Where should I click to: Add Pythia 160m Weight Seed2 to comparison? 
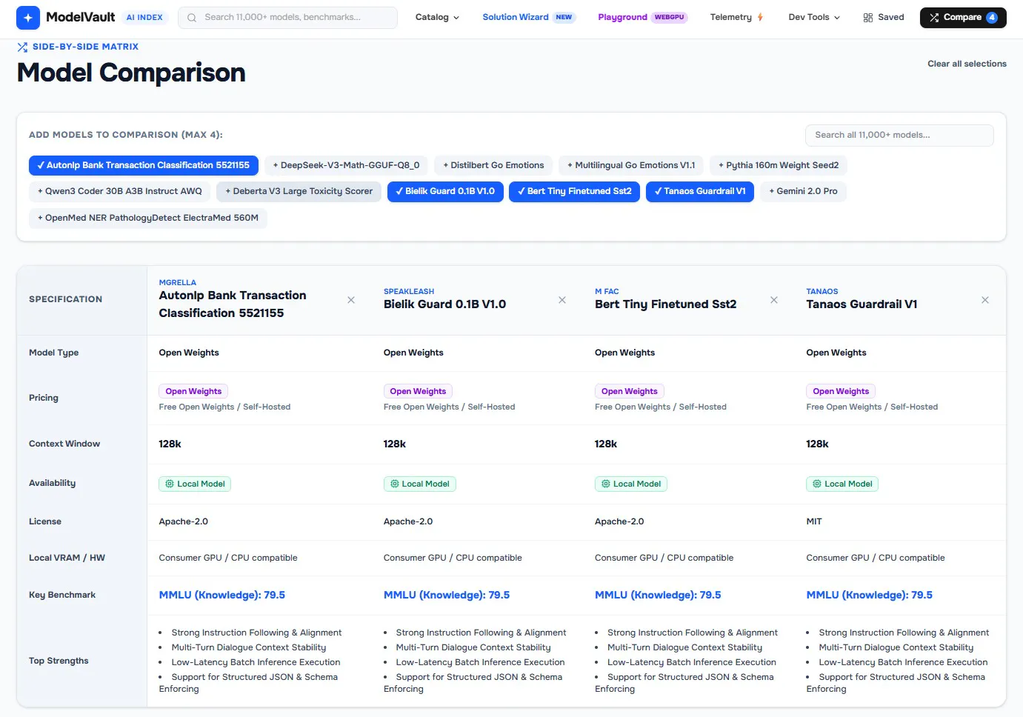pyautogui.click(x=779, y=165)
